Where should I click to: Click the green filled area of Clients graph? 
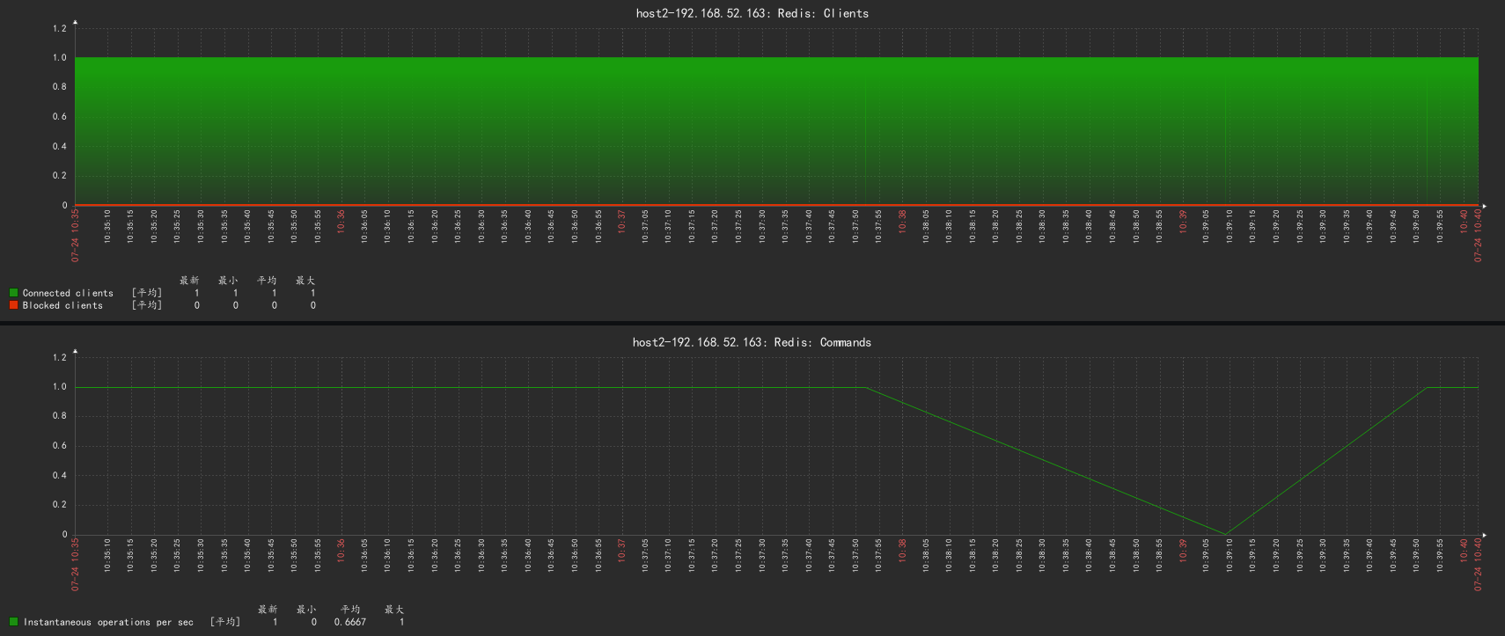coord(776,130)
